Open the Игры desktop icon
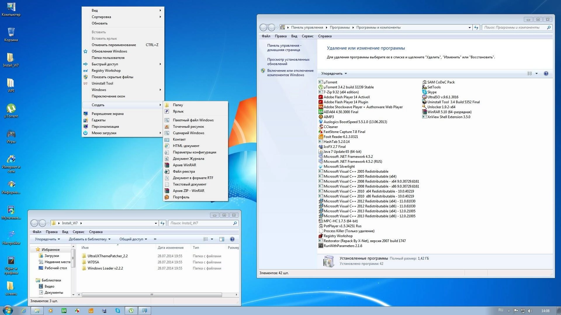Image resolution: width=561 pixels, height=315 pixels. click(11, 136)
